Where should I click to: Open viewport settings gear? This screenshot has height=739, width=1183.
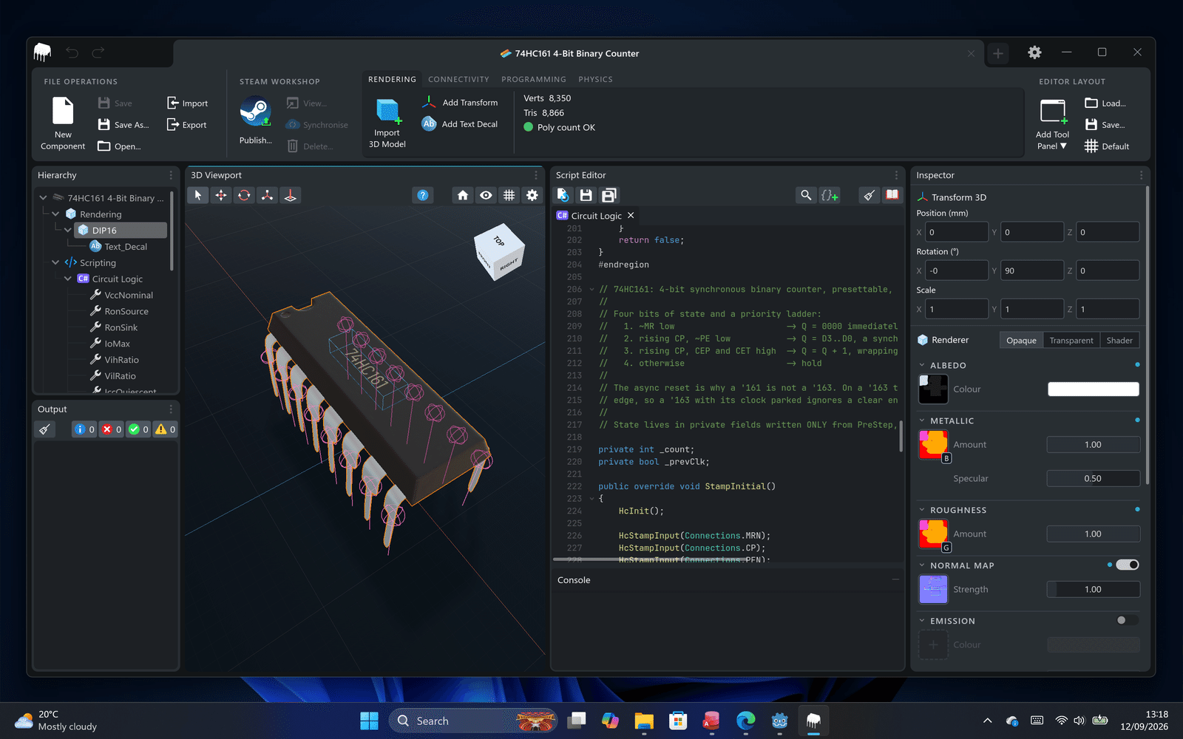click(x=532, y=195)
